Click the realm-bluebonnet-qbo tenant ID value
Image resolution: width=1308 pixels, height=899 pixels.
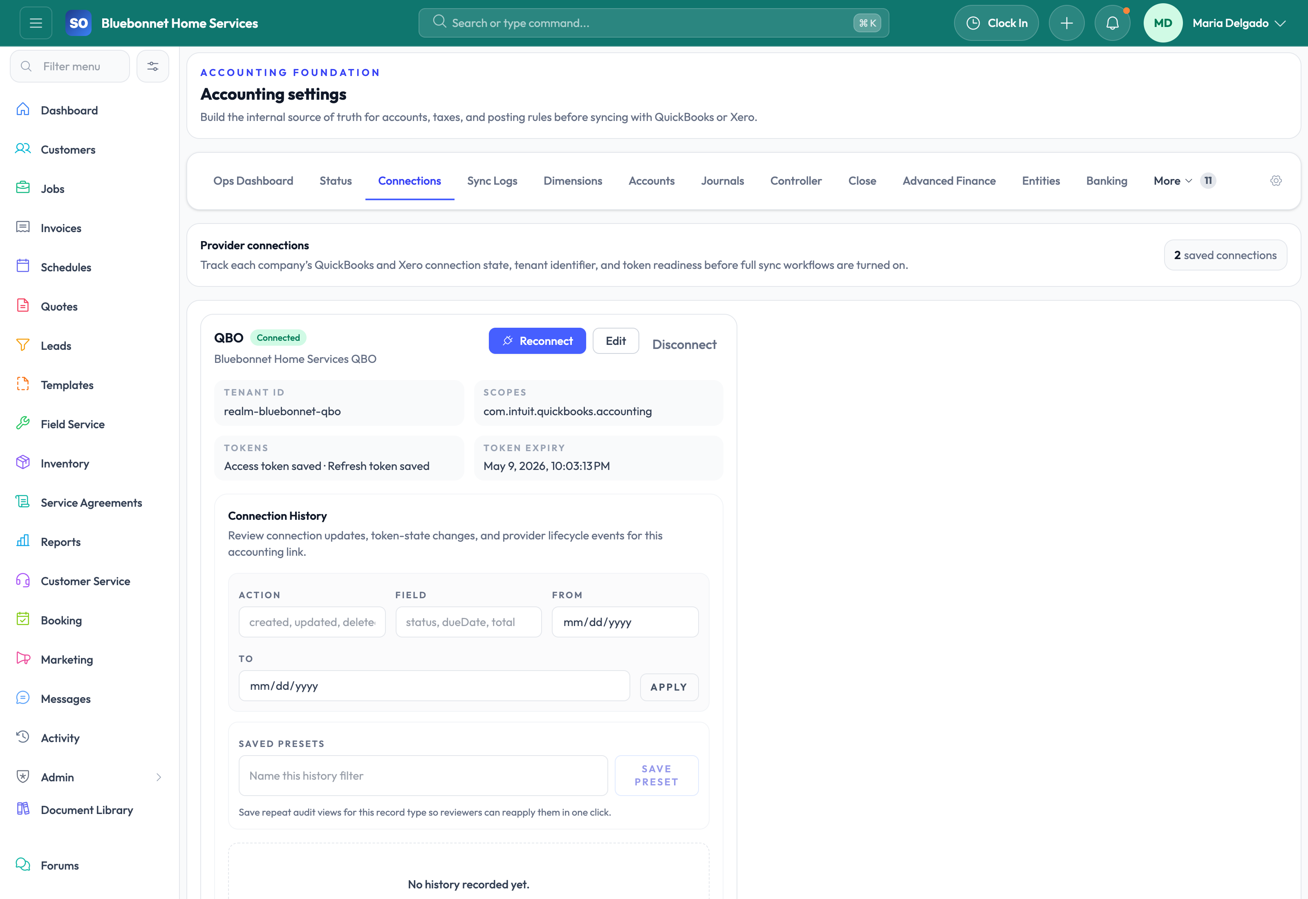click(x=282, y=411)
